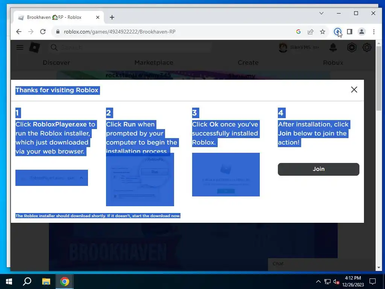This screenshot has height=289, width=385.
Task: Open Roblox notifications bell
Action: tap(333, 47)
